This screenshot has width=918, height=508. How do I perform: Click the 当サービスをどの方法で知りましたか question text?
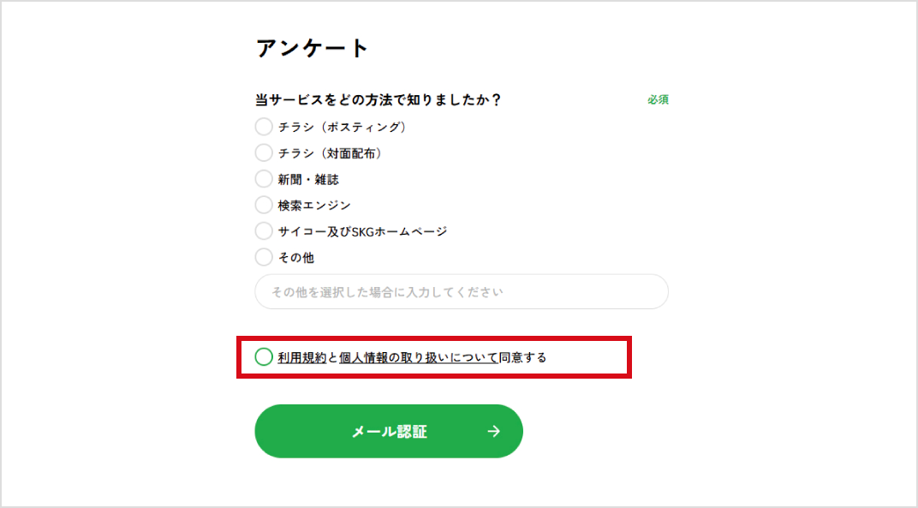[378, 100]
